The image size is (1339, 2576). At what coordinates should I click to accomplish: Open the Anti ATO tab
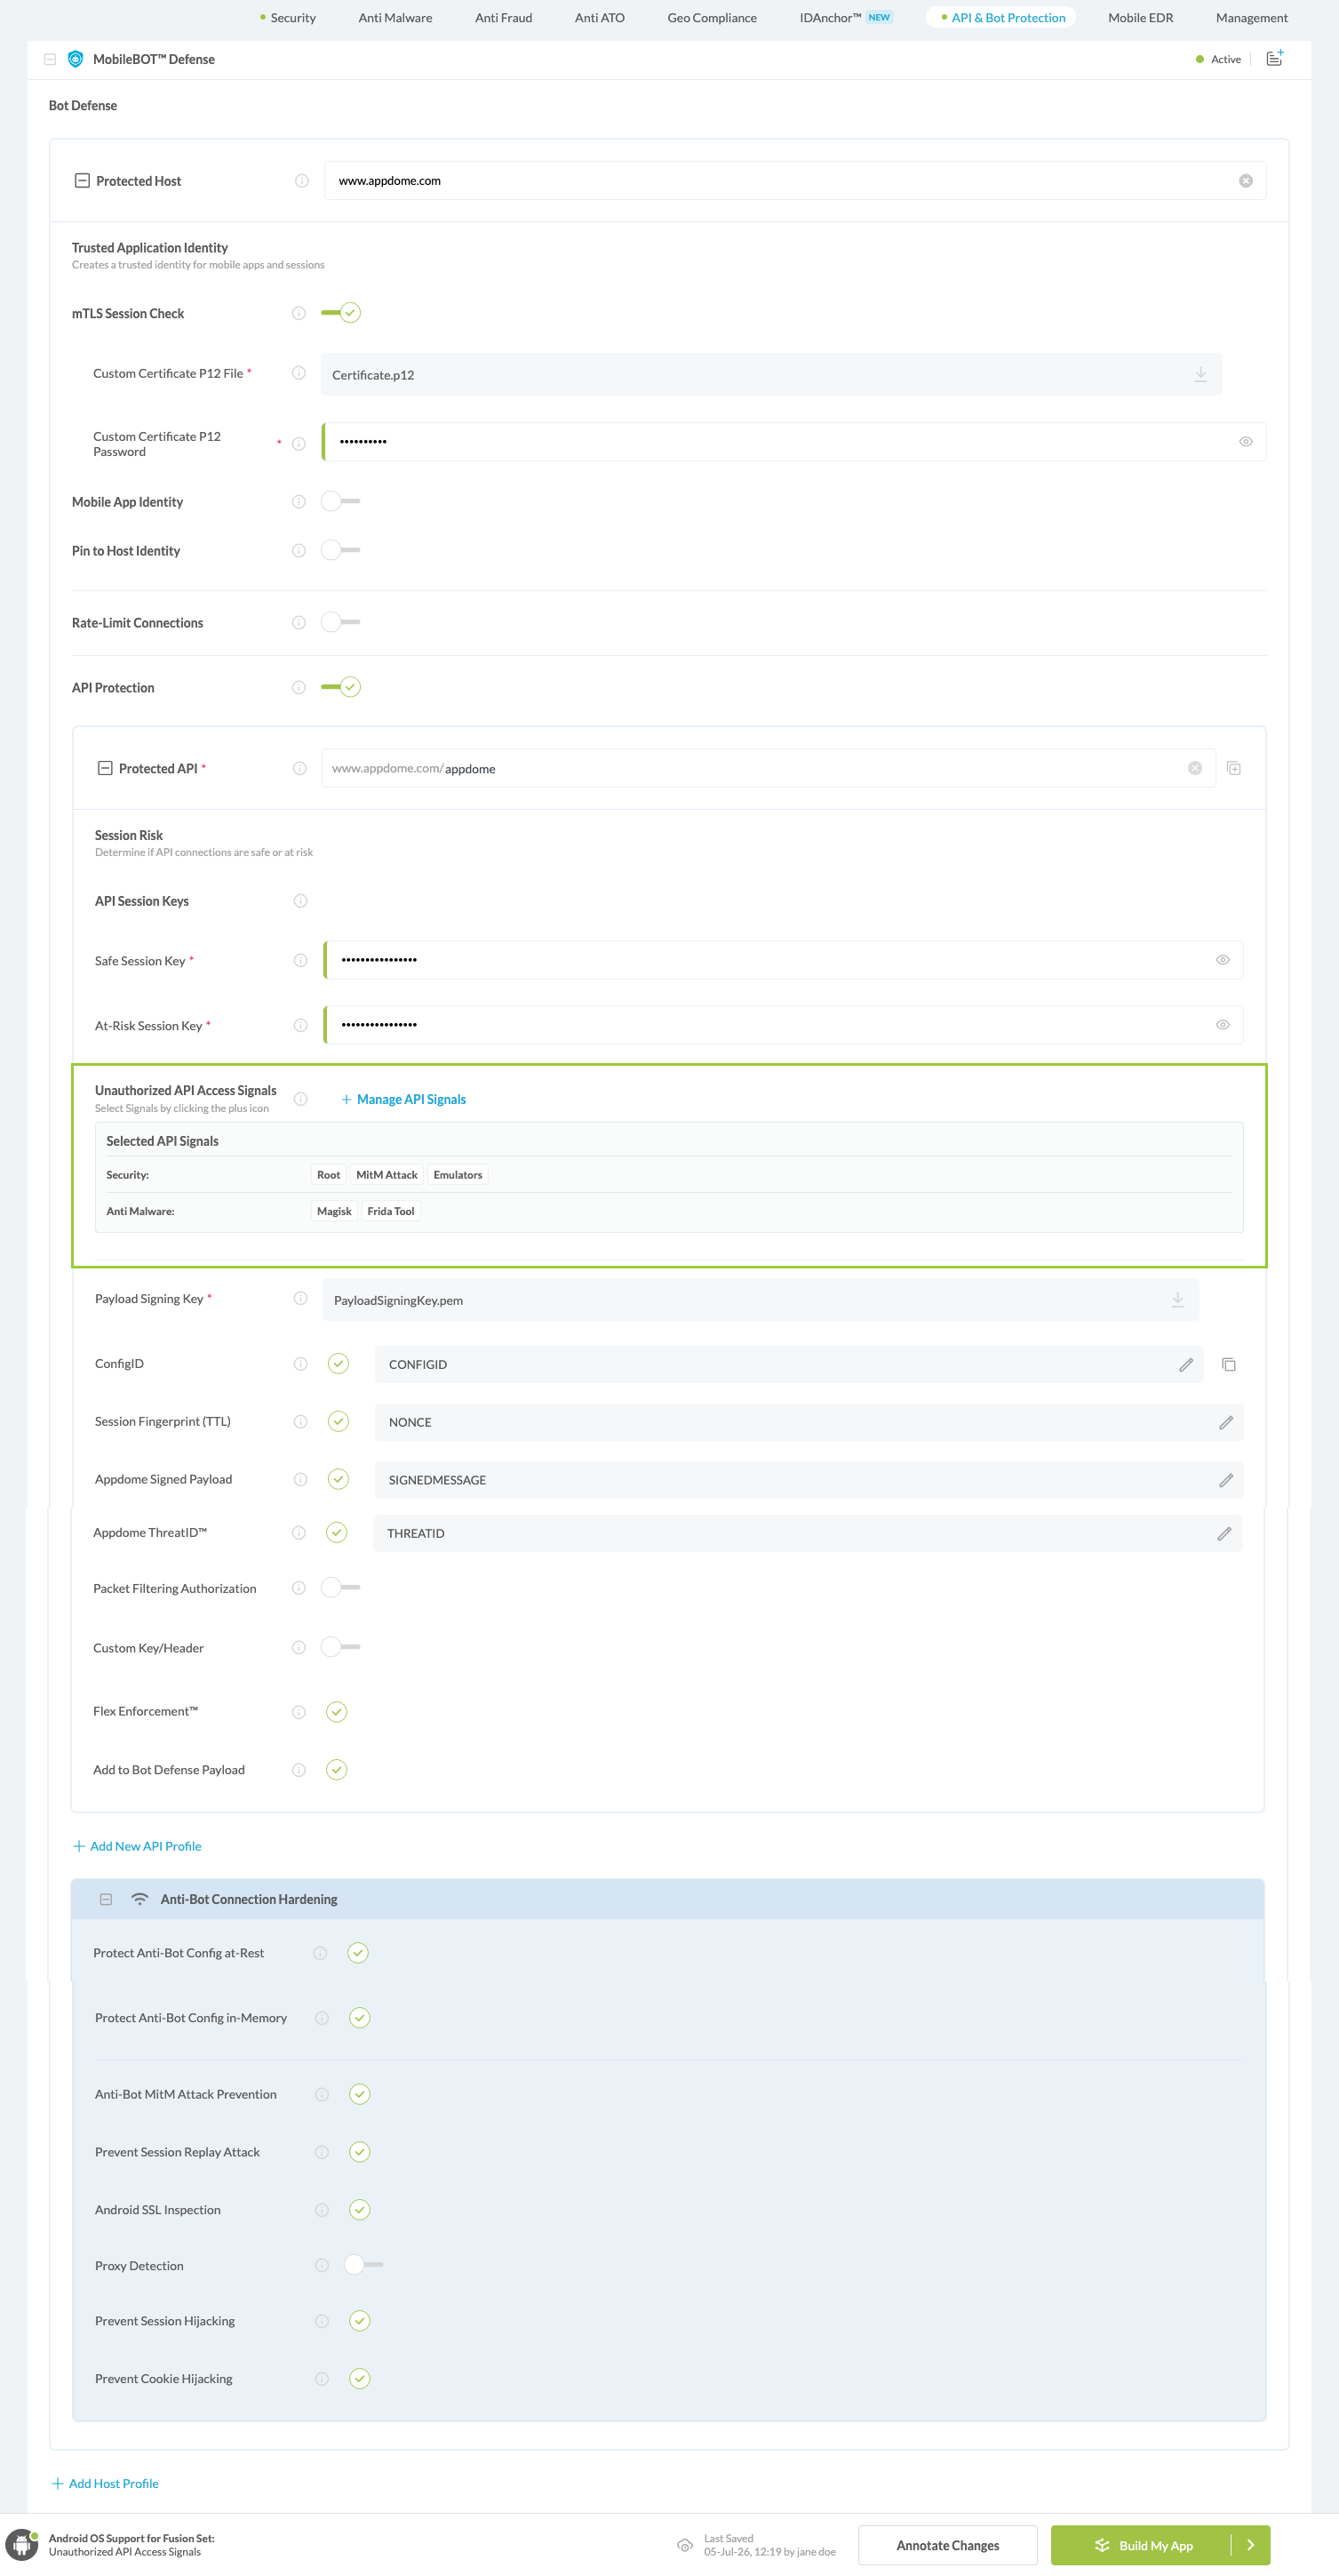[x=600, y=18]
